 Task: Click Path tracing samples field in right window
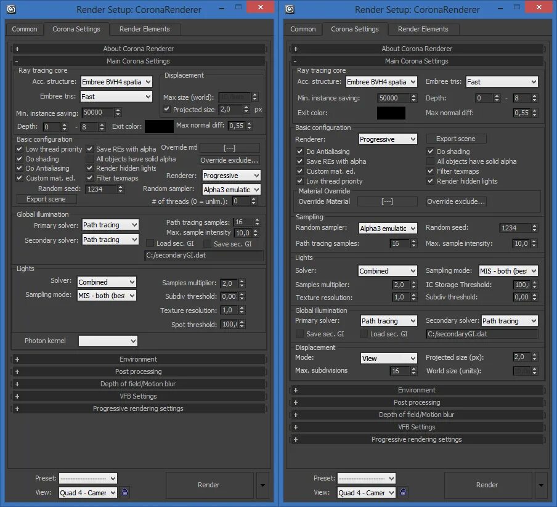pos(400,243)
